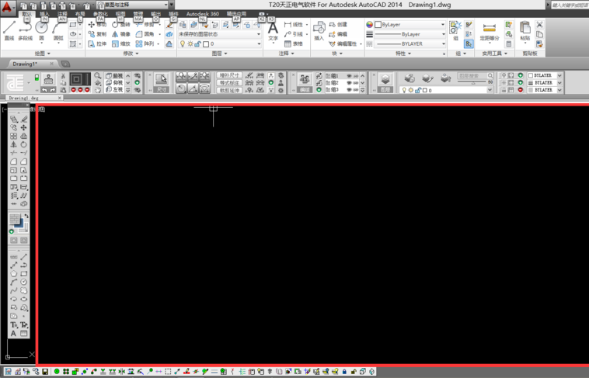This screenshot has width=589, height=378.
Task: Click the 镜像 (Mirror) button
Action: pos(121,34)
